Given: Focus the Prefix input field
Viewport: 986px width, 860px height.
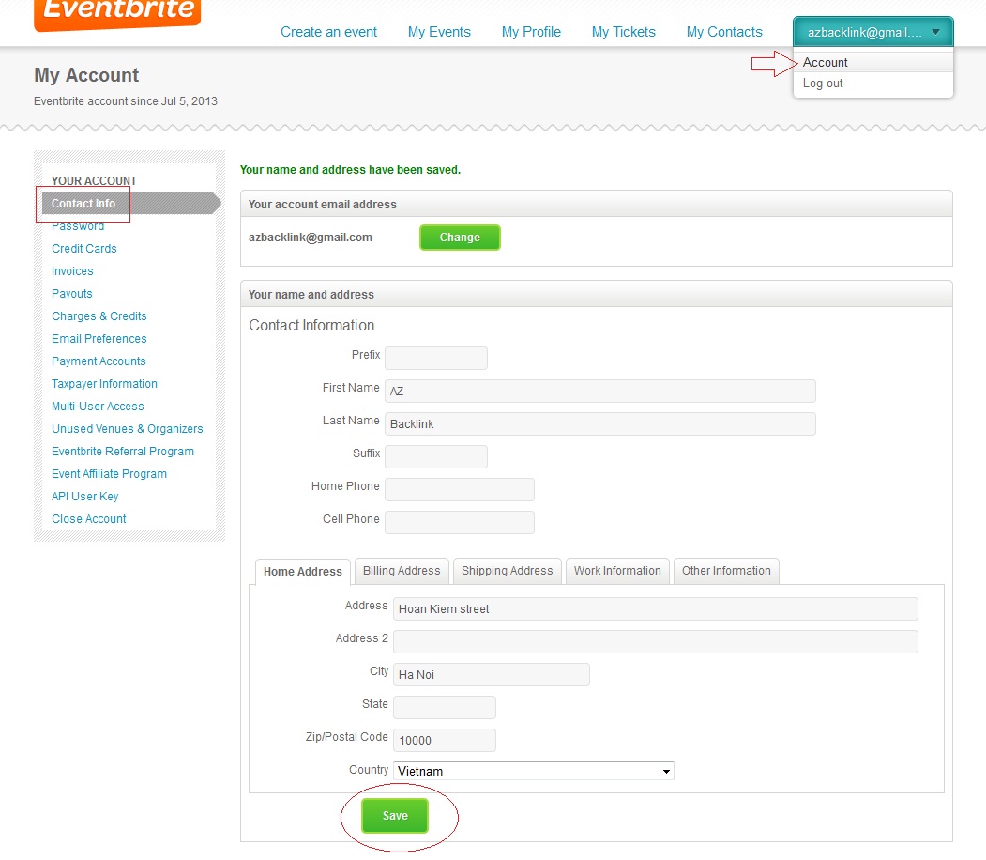Looking at the screenshot, I should pyautogui.click(x=436, y=358).
